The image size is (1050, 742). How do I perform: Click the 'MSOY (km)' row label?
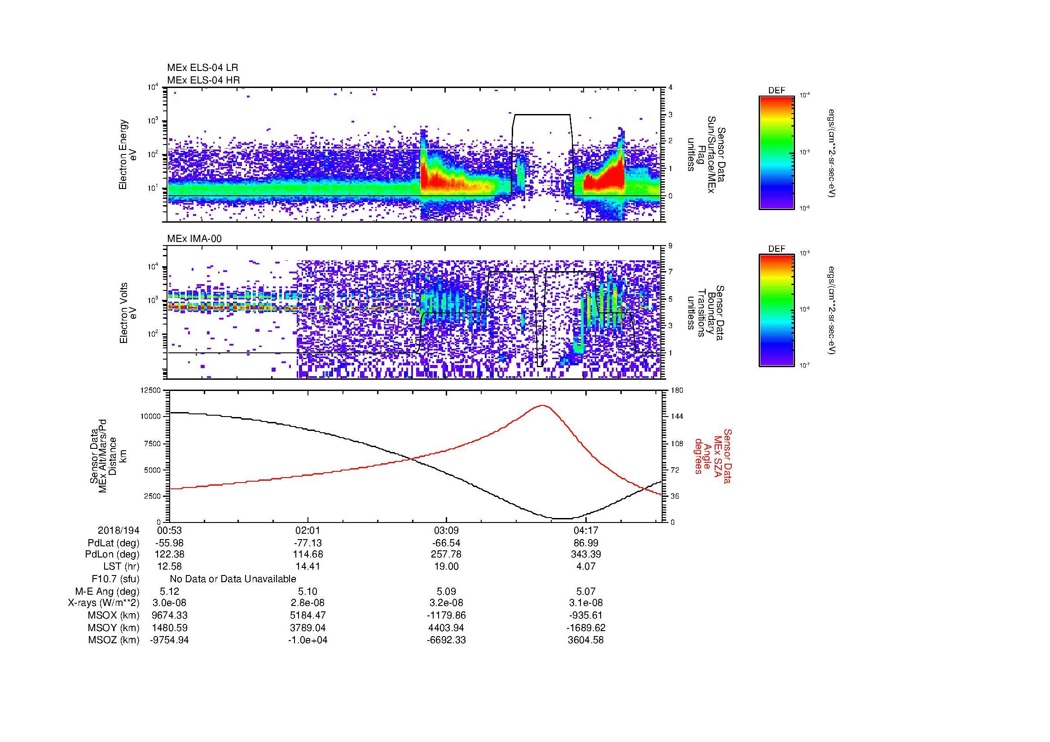tap(114, 628)
